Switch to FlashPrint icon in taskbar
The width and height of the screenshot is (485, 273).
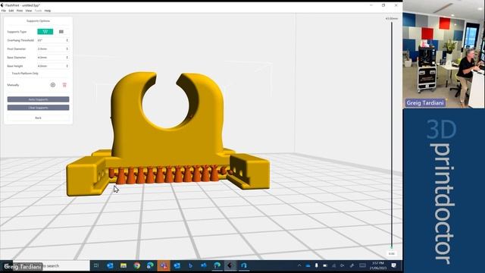tap(230, 265)
